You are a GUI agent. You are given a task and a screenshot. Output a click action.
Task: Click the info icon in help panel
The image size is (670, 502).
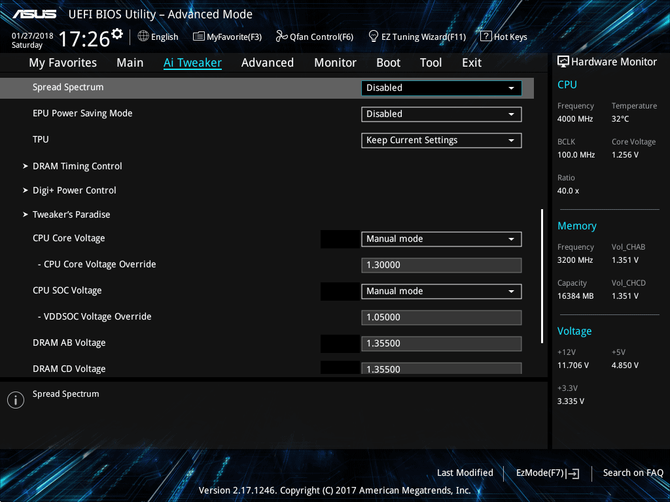click(x=16, y=400)
